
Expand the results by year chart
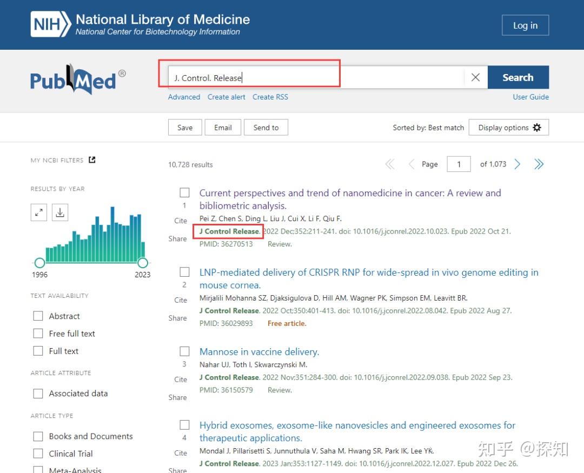[39, 212]
